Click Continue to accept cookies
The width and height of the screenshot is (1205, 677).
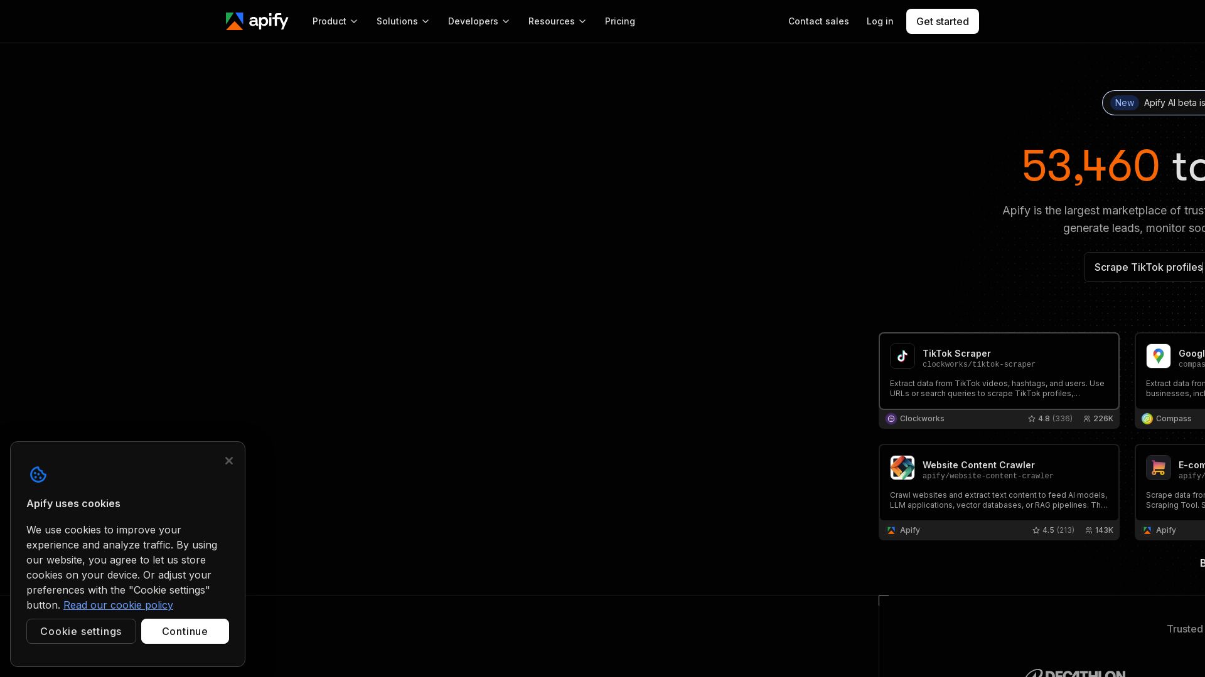click(x=185, y=631)
